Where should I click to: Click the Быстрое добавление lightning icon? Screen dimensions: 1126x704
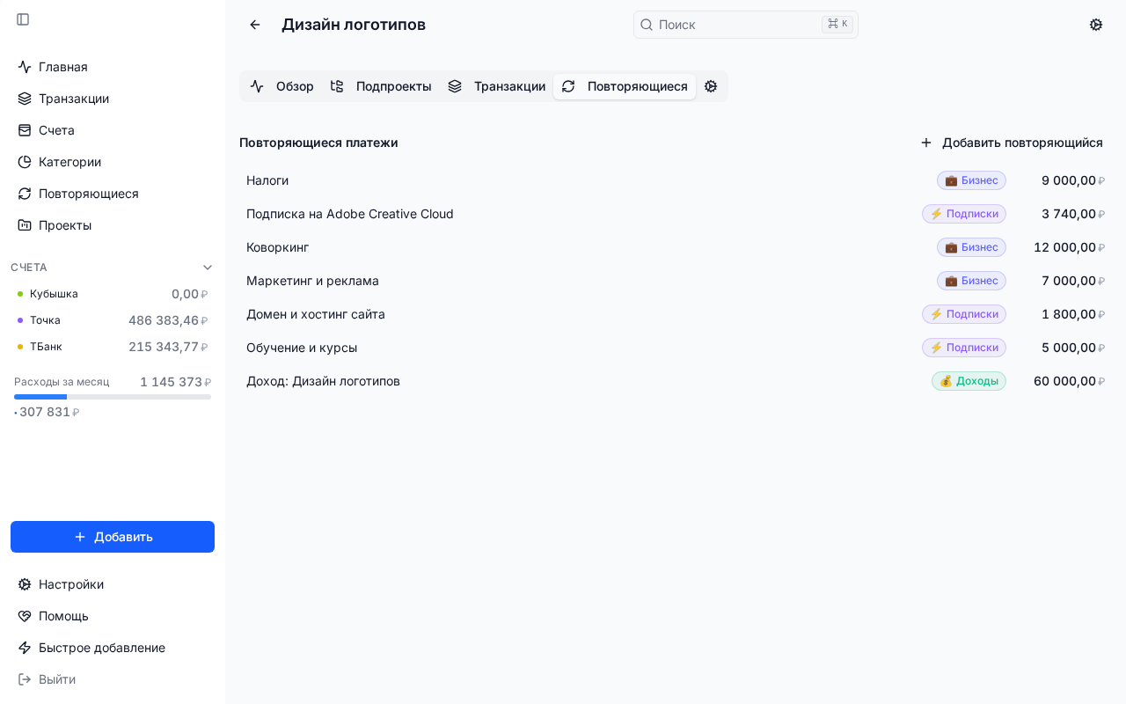pyautogui.click(x=24, y=648)
